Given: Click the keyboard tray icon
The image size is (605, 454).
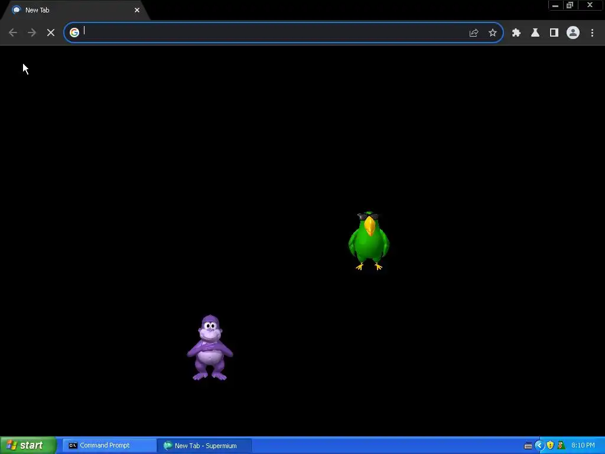Looking at the screenshot, I should pos(528,446).
